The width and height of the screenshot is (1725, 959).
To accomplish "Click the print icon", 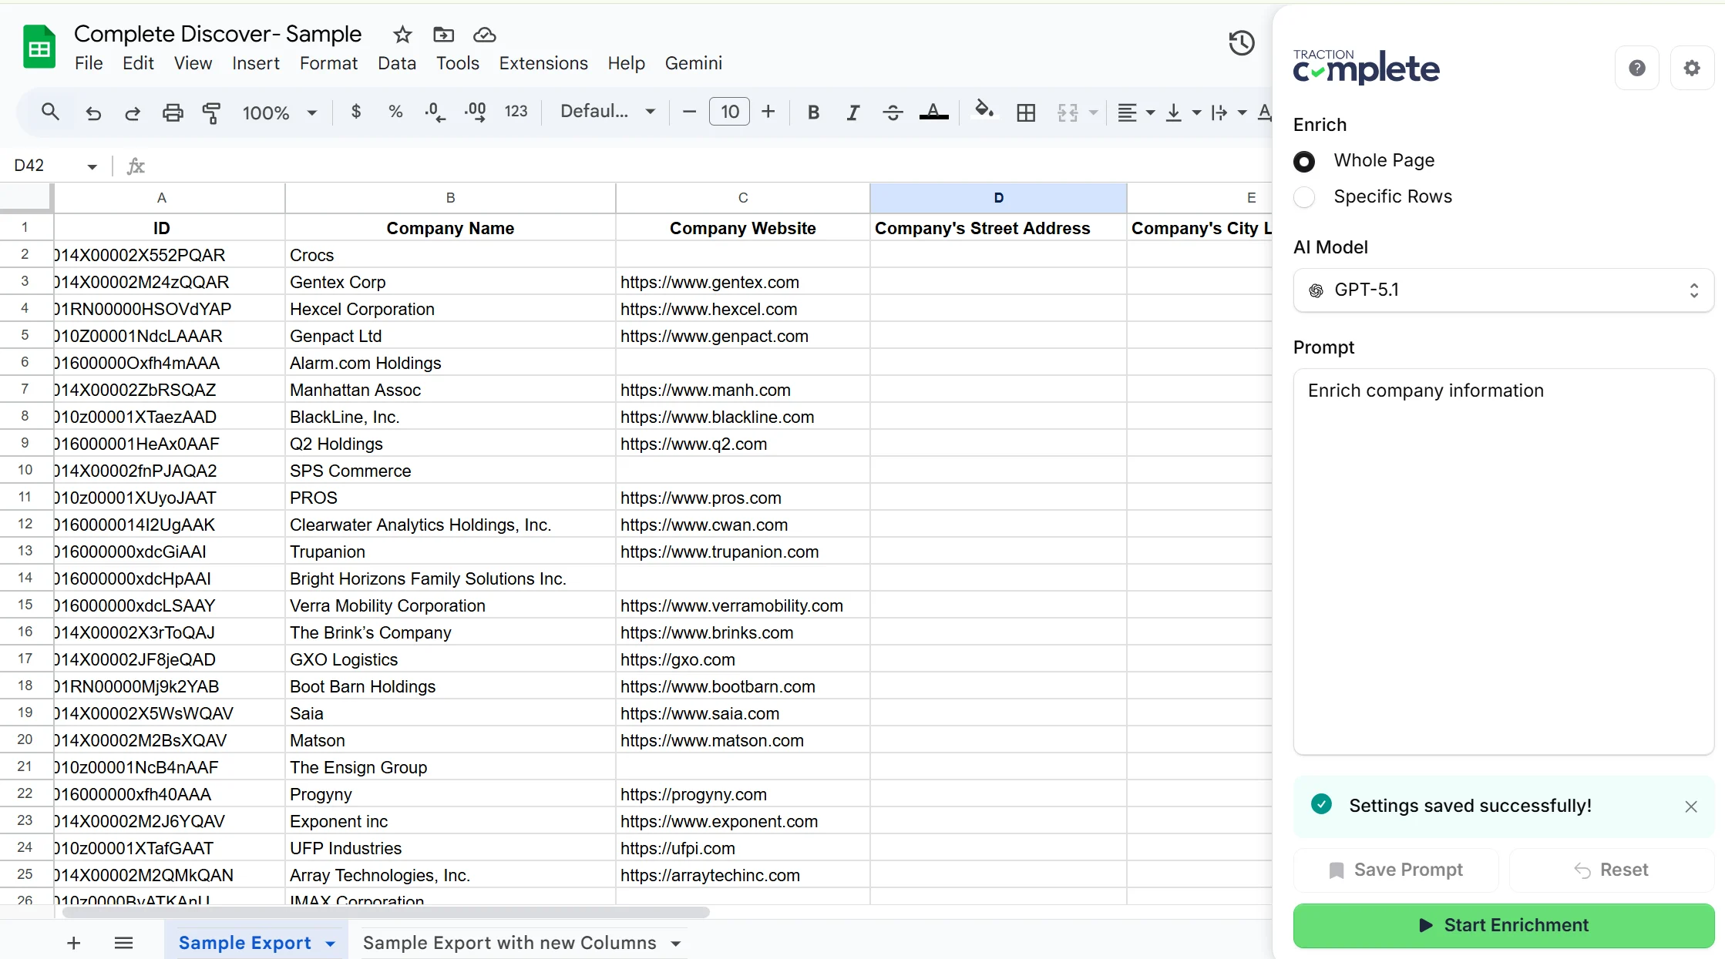I will [173, 112].
